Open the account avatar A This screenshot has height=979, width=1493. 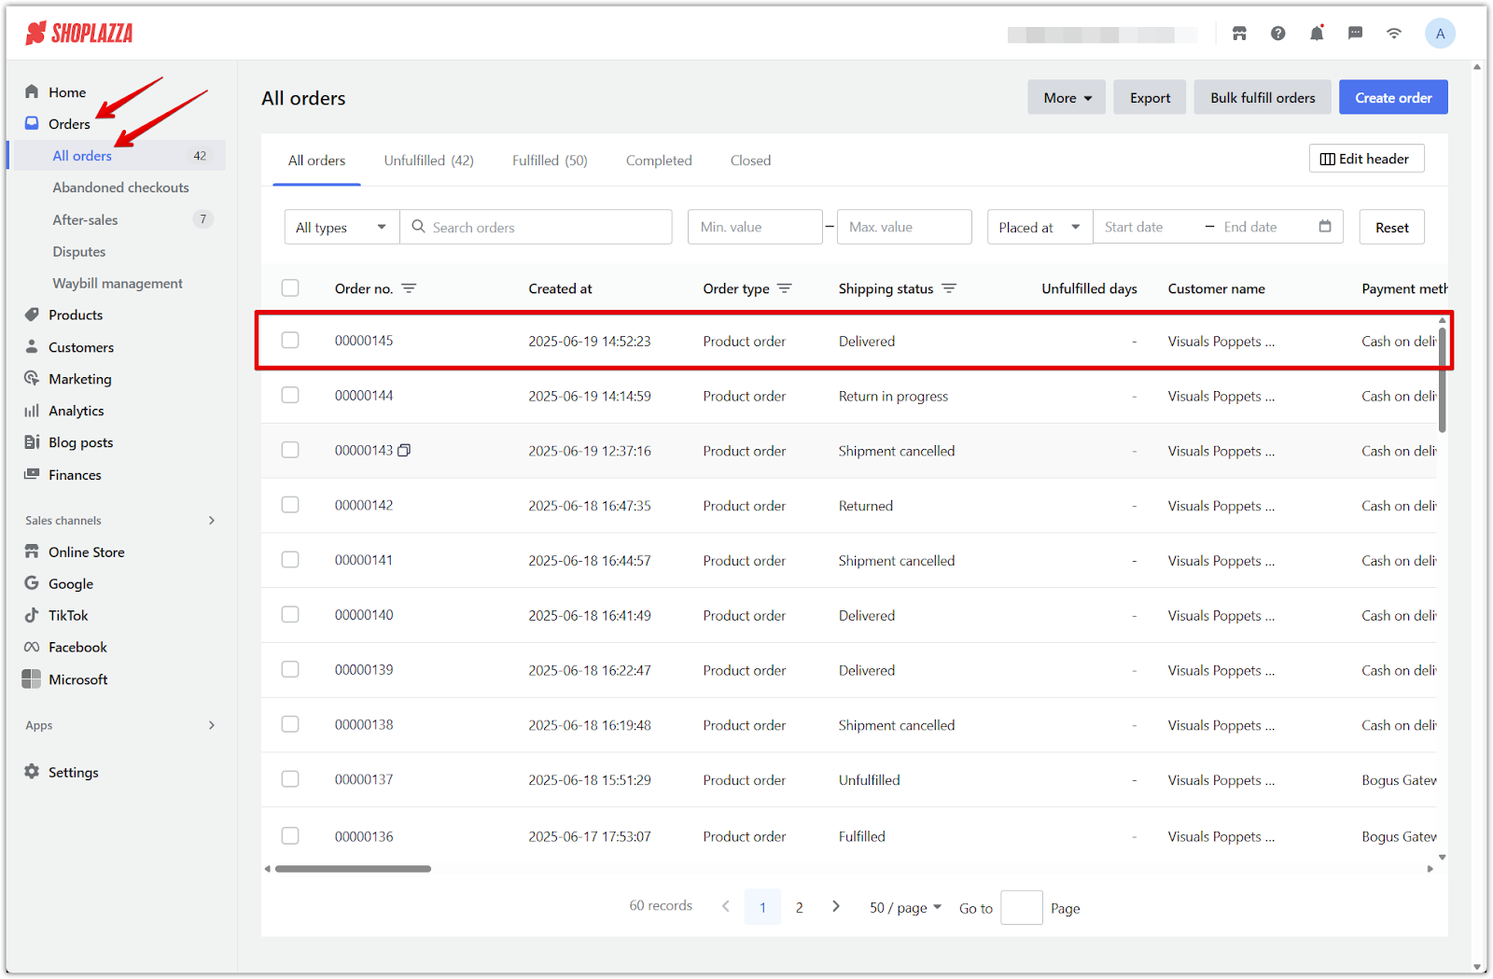coord(1440,34)
